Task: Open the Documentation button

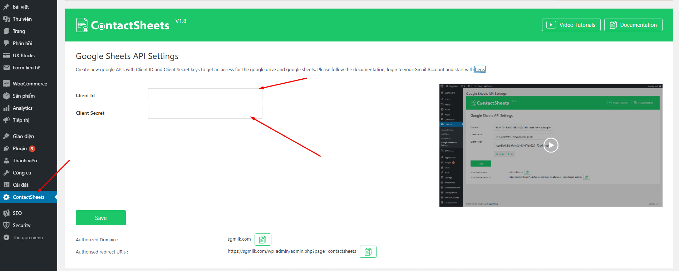Action: (633, 25)
